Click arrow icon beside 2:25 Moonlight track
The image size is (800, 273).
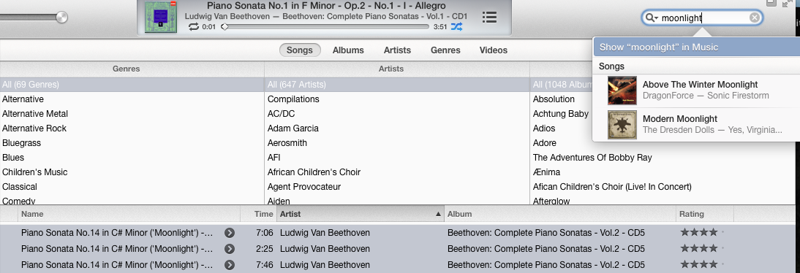click(230, 249)
